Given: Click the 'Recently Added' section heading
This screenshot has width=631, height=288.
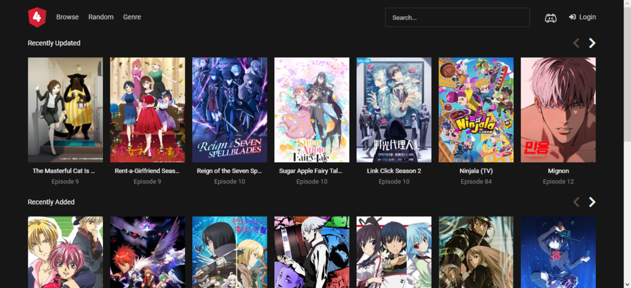Looking at the screenshot, I should (x=51, y=202).
